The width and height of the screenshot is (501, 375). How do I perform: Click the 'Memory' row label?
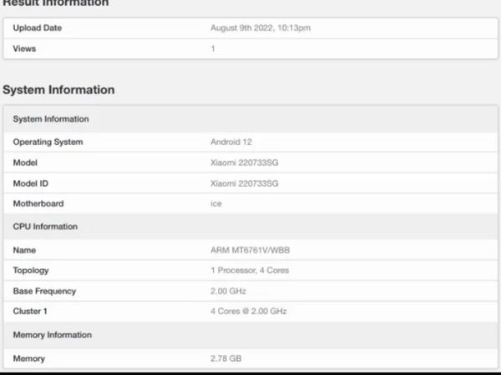click(28, 358)
